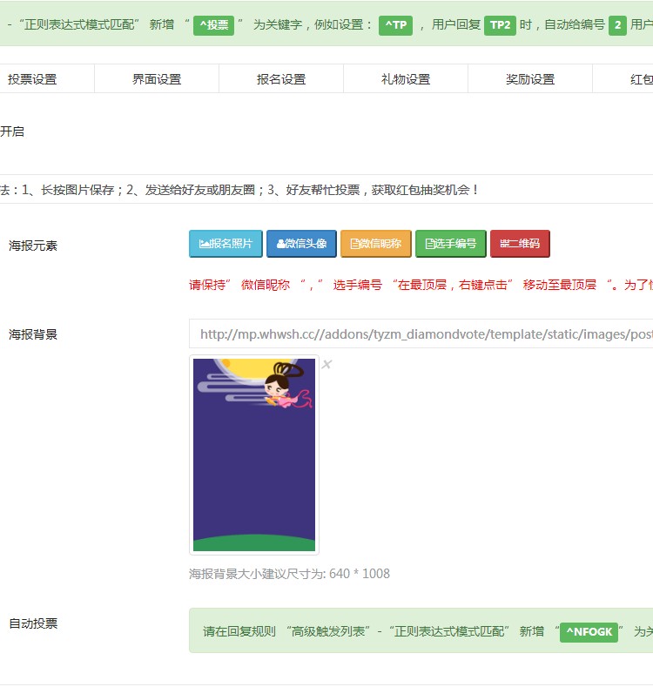The height and width of the screenshot is (687, 653).
Task: Add the 微信头像 poster element
Action: (301, 244)
